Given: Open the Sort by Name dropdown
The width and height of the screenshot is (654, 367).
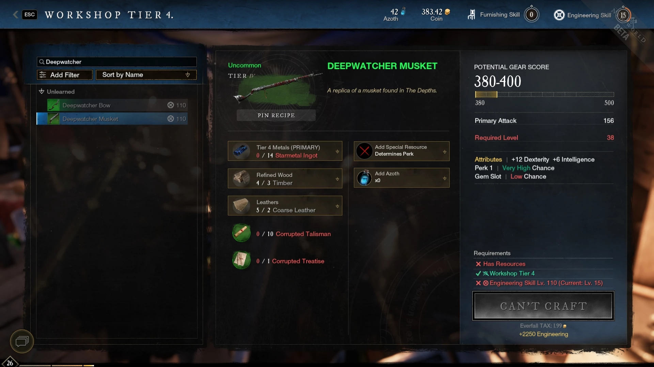Looking at the screenshot, I should [146, 75].
